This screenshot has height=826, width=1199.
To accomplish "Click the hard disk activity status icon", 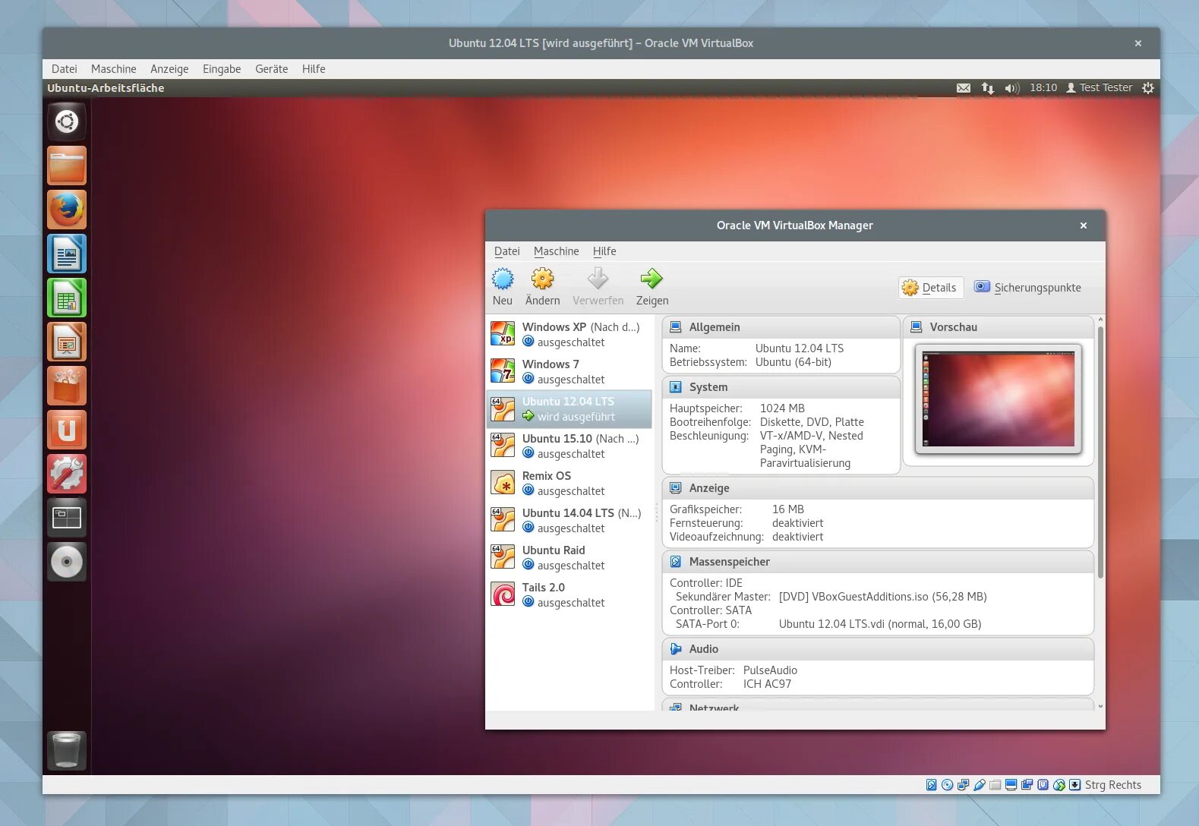I will click(931, 785).
